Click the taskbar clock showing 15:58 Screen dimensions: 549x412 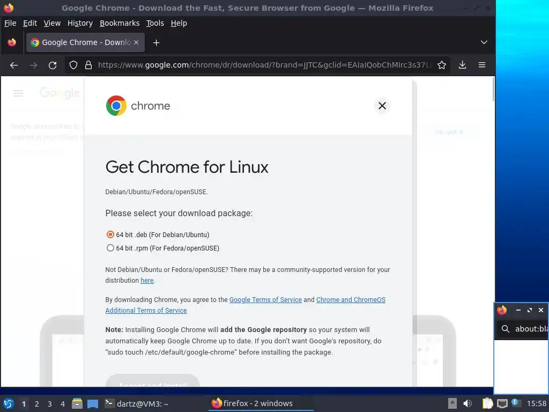[536, 403]
